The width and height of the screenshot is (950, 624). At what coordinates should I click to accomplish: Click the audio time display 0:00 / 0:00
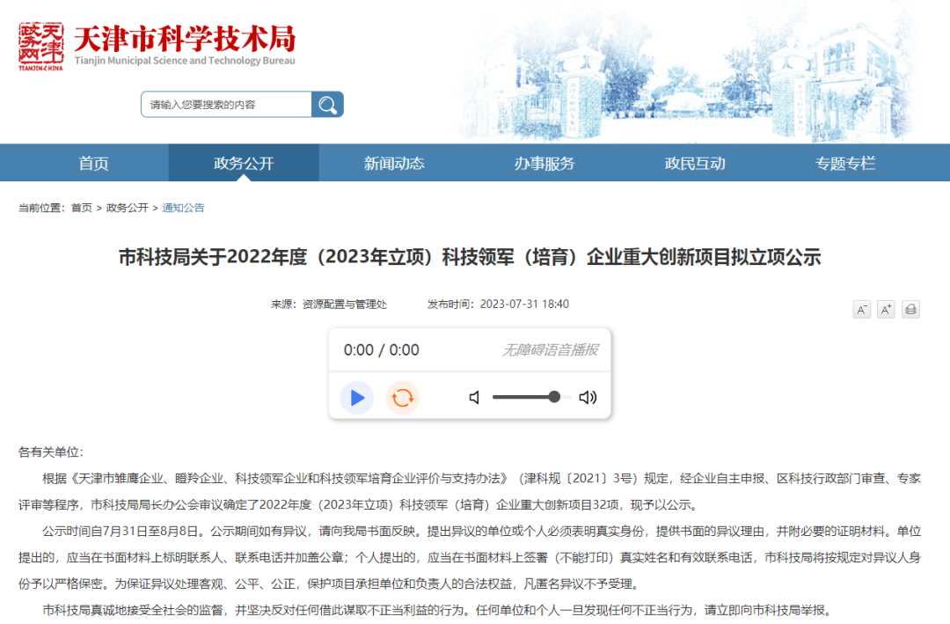point(381,350)
